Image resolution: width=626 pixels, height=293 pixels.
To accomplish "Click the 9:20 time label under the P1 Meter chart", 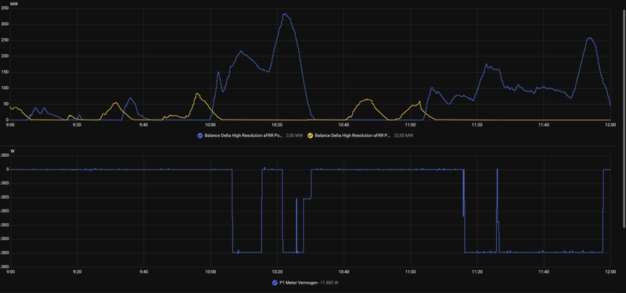I will [x=77, y=272].
